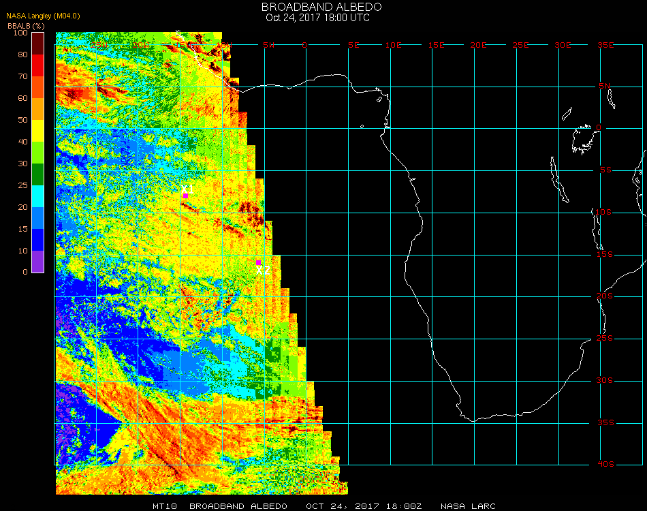Click the legend value 25
This screenshot has width=647, height=511.
click(22, 185)
